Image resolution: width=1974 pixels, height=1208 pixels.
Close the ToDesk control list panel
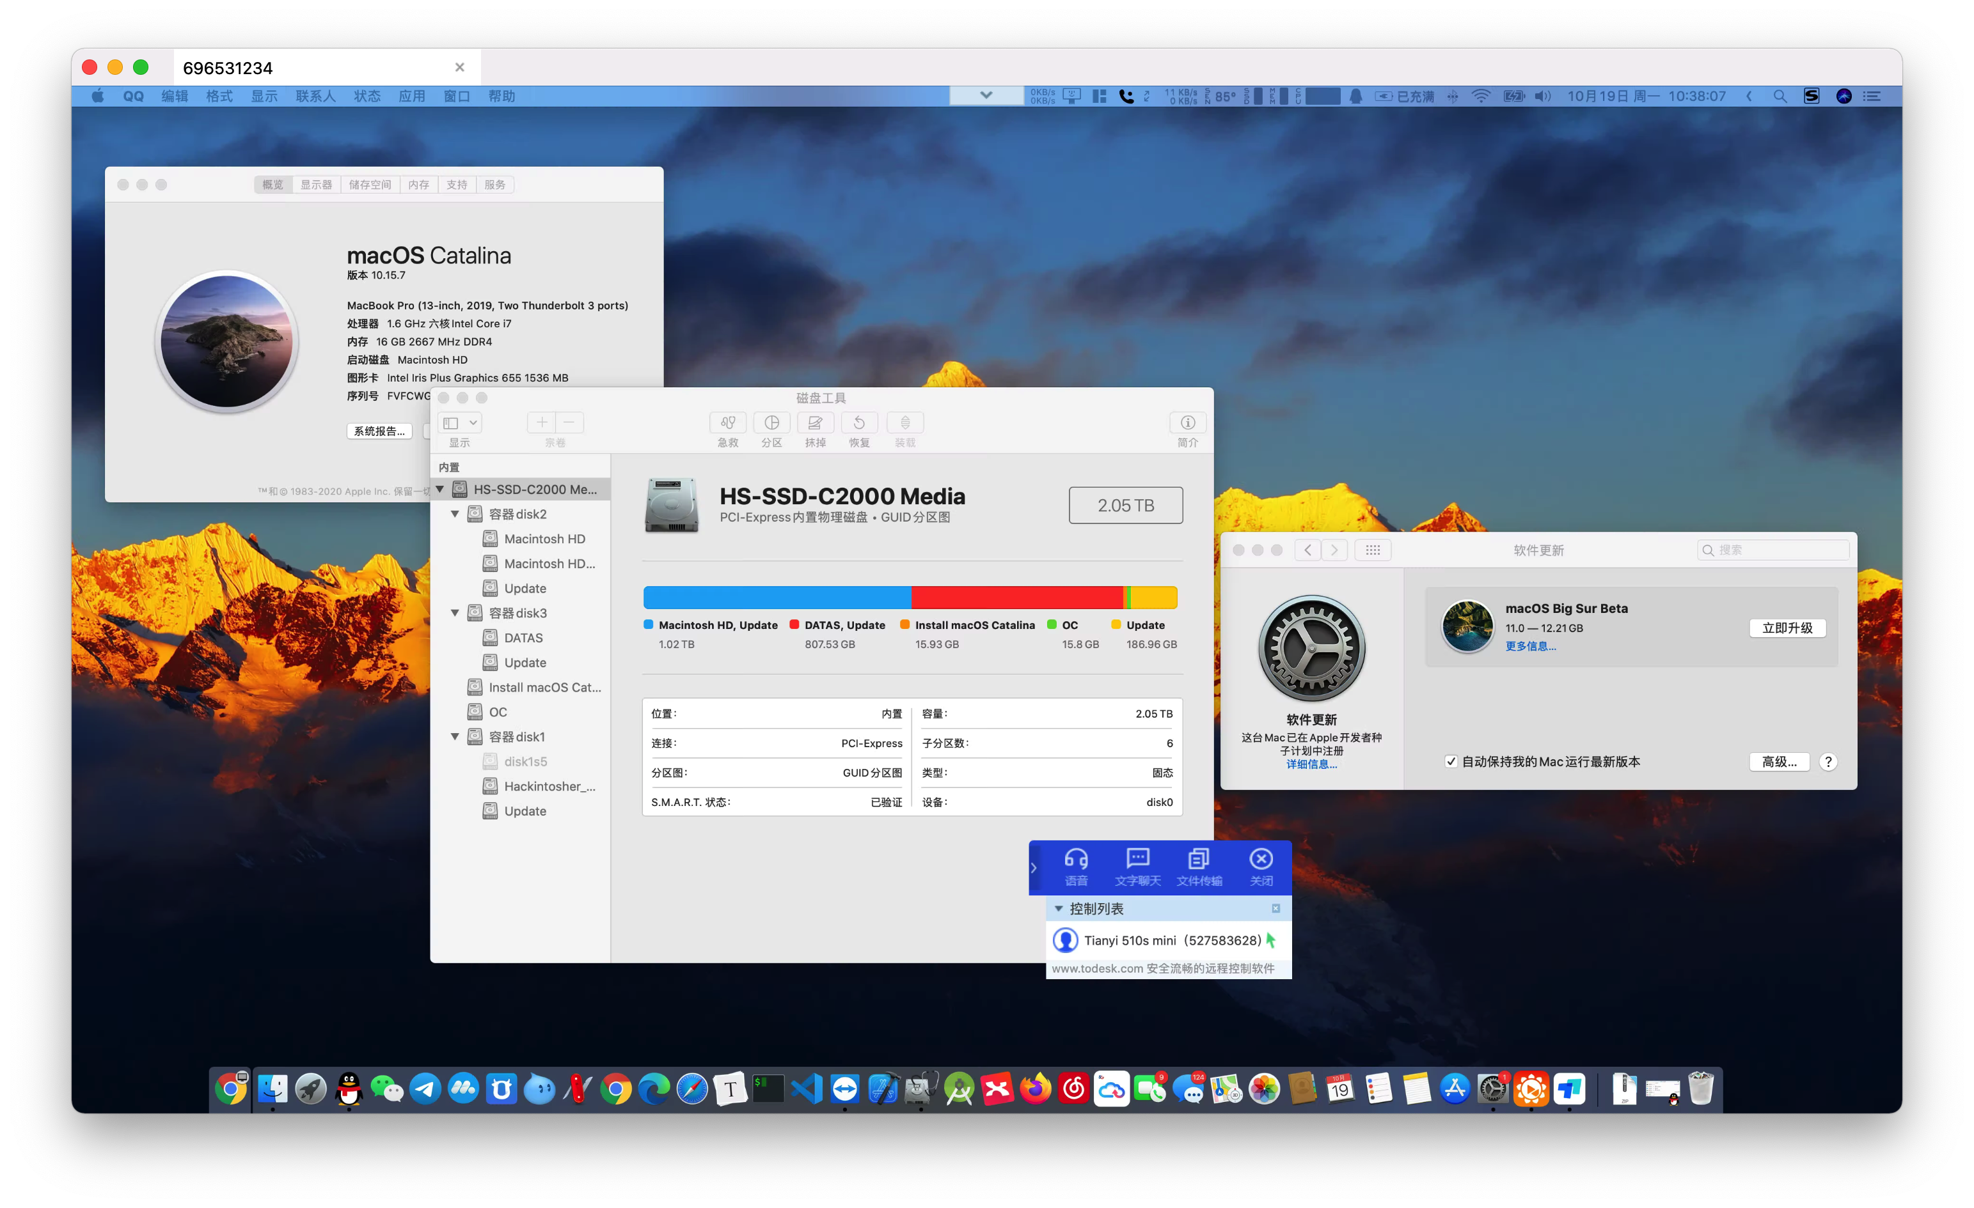point(1276,909)
